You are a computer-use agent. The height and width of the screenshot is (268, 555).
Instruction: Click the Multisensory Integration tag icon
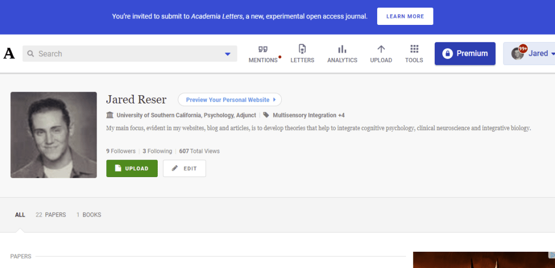point(266,115)
